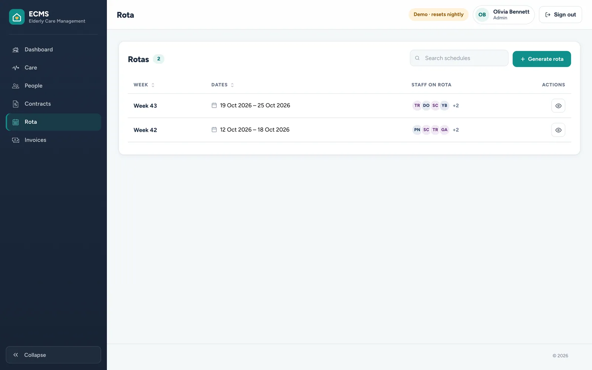Click the 12 Oct 2026 – 18 Oct 2026 dates
Image resolution: width=592 pixels, height=370 pixels.
pos(255,130)
